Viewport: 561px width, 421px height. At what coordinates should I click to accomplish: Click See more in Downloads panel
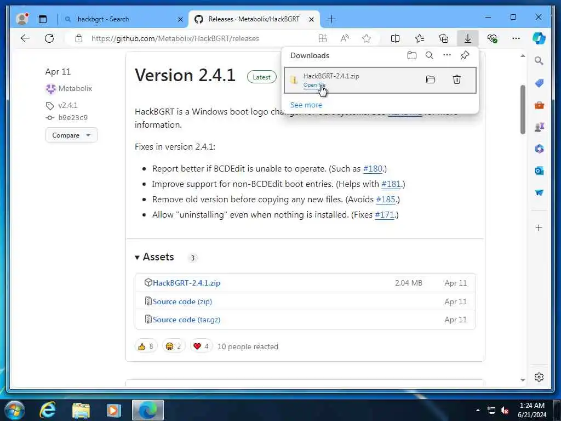(x=306, y=105)
